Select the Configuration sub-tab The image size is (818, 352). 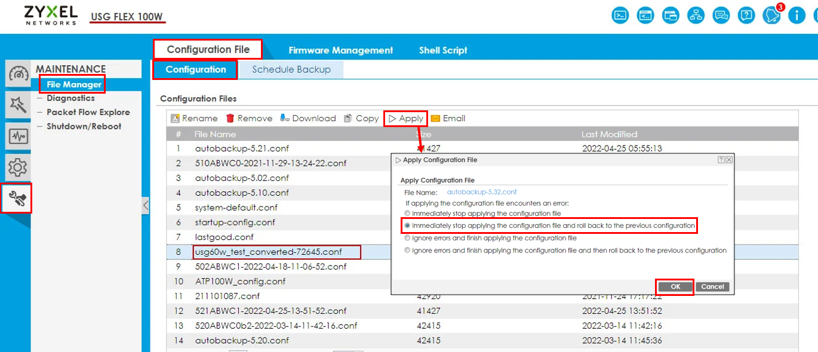pos(196,69)
